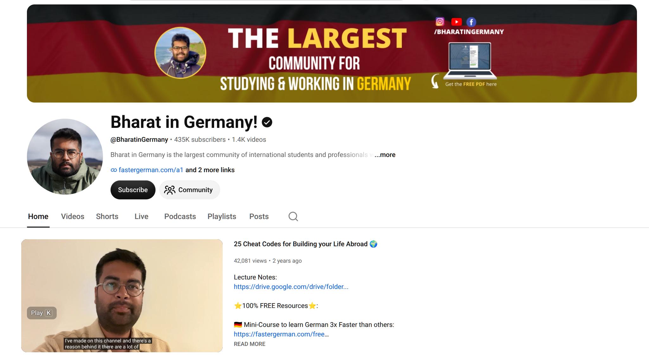Viewport: 649px width, 363px height.
Task: Expand video description via READ MORE
Action: (250, 344)
